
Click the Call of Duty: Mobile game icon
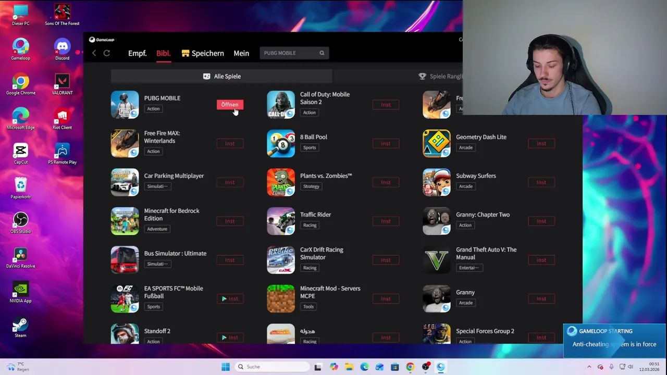(281, 105)
